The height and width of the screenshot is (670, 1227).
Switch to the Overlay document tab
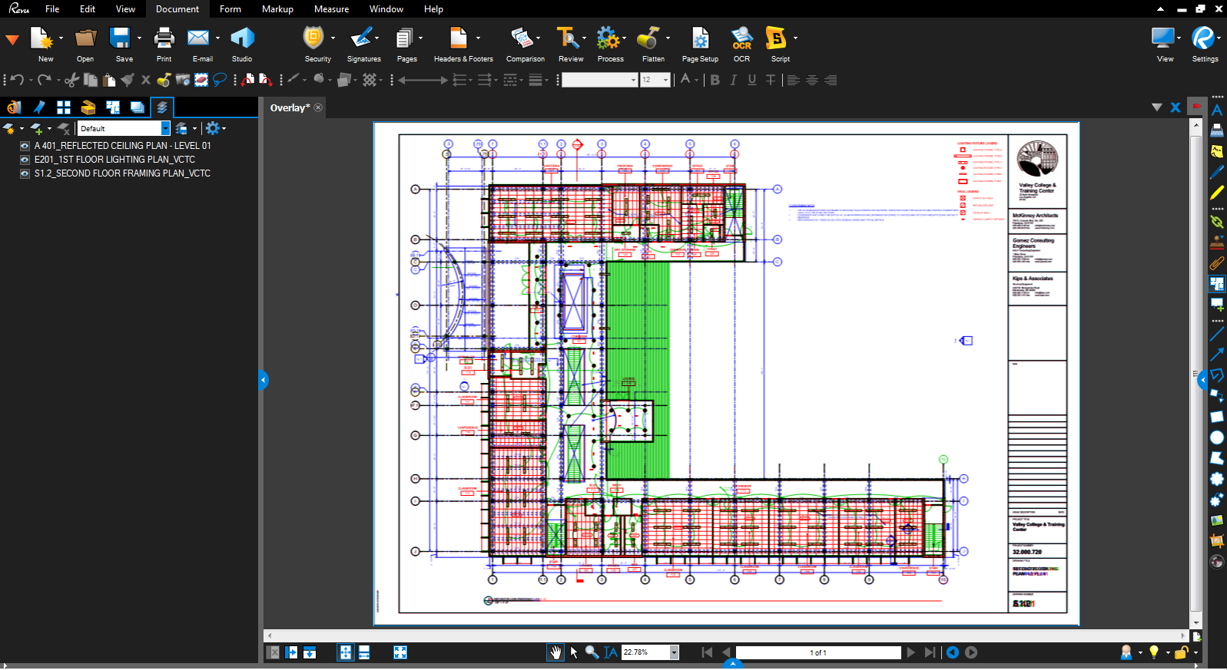click(289, 108)
